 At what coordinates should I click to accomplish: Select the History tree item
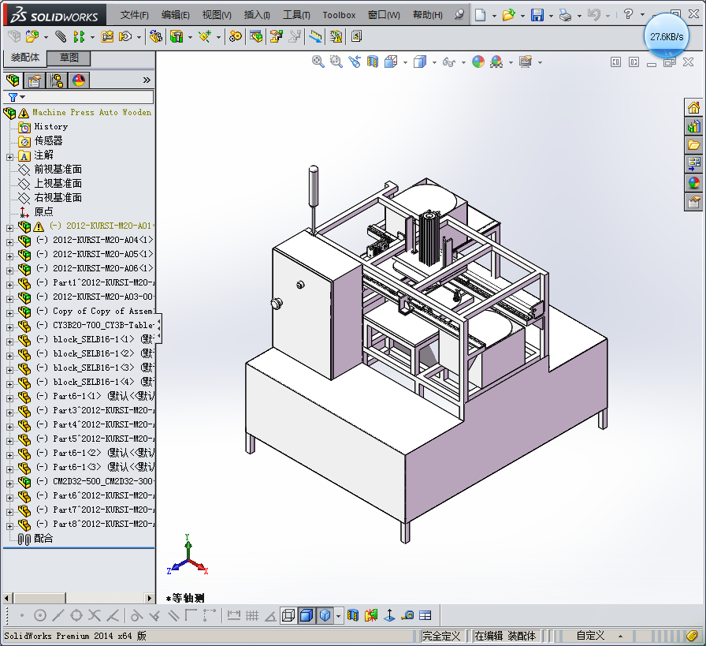click(51, 127)
